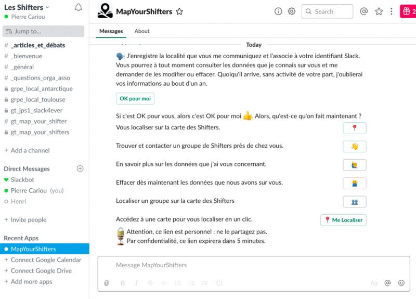Switch to the About tab

[142, 31]
